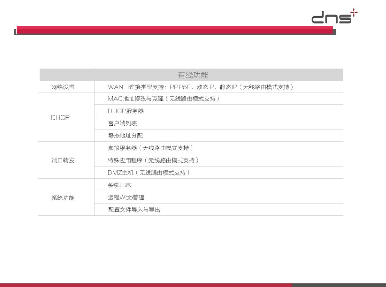Click the 特殊应用程序 entry
This screenshot has width=386, height=287.
click(x=153, y=161)
